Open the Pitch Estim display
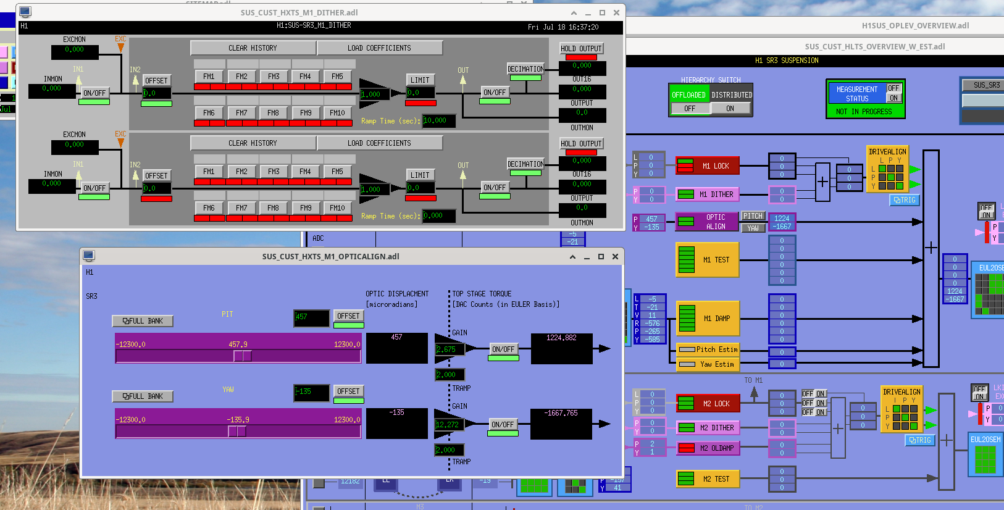Image resolution: width=1004 pixels, height=510 pixels. point(707,349)
